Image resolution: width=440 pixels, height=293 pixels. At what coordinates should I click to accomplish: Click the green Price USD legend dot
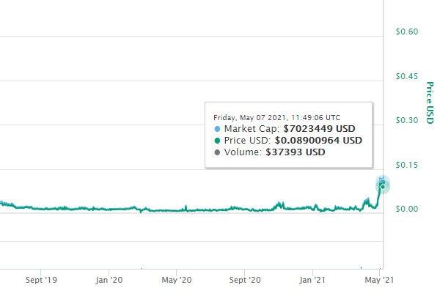click(x=217, y=141)
